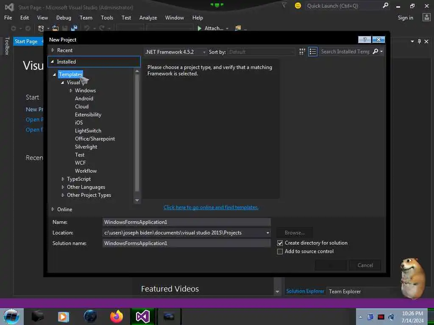Click the feedback smiley face icon

298,6
